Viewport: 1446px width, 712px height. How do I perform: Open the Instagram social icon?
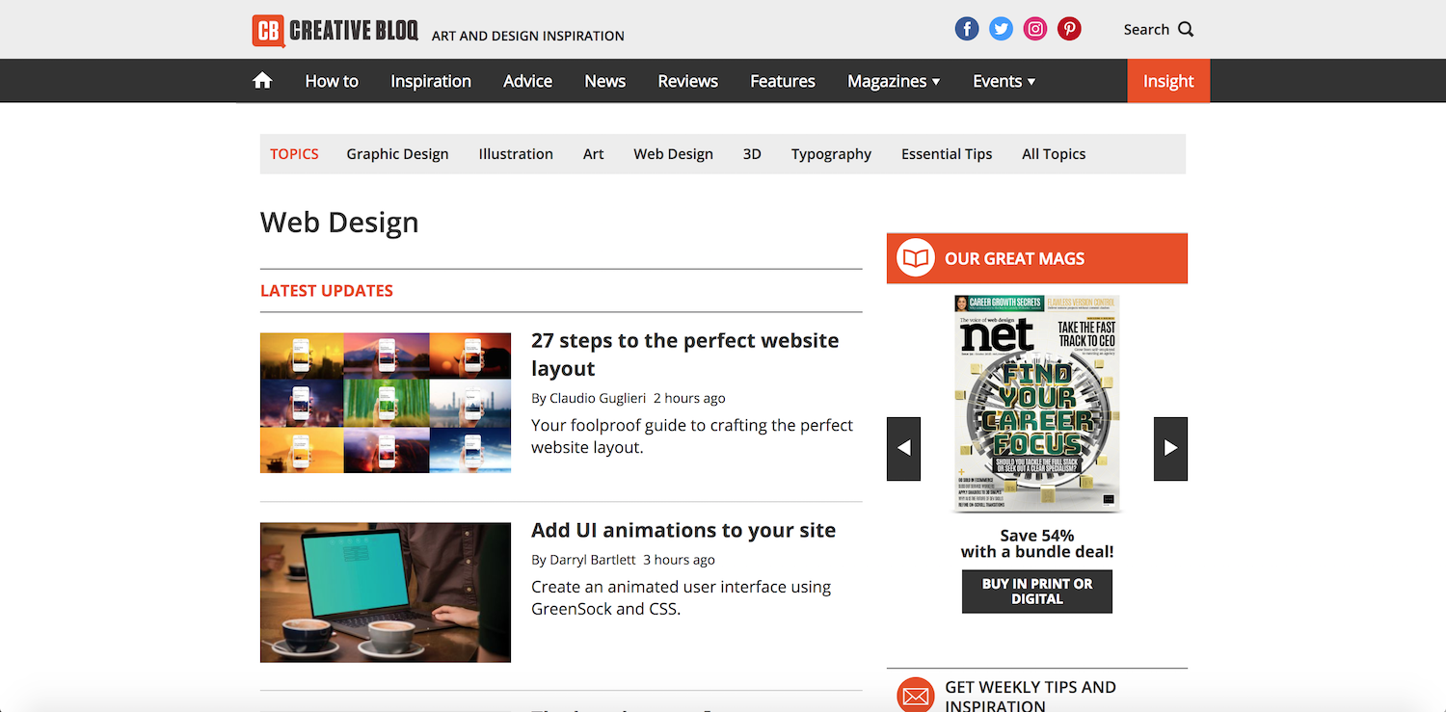[1035, 29]
